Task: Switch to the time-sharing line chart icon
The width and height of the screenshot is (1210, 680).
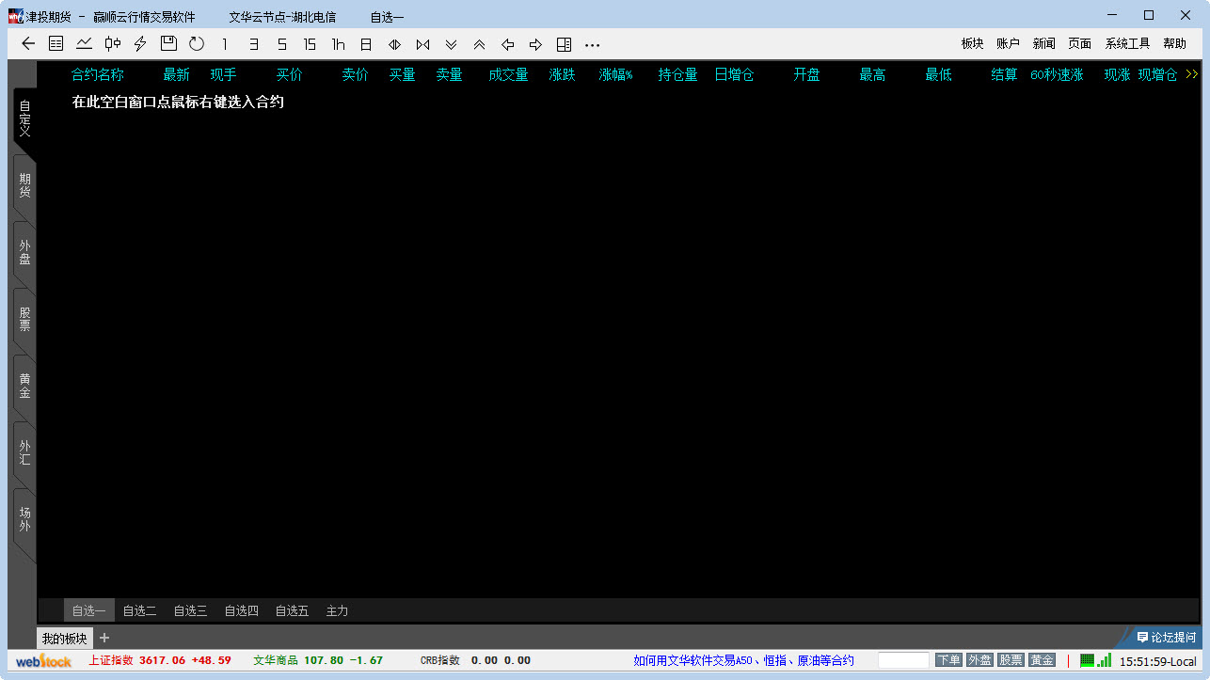Action: [x=85, y=43]
